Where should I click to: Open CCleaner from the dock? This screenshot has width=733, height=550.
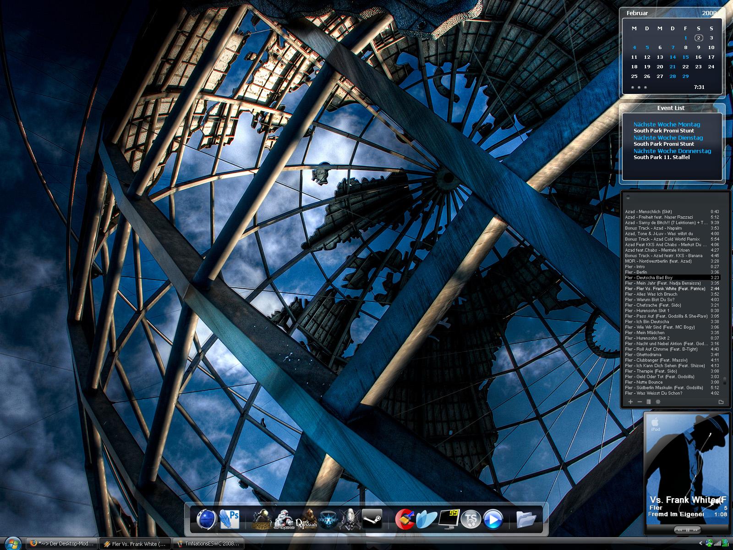(x=405, y=519)
